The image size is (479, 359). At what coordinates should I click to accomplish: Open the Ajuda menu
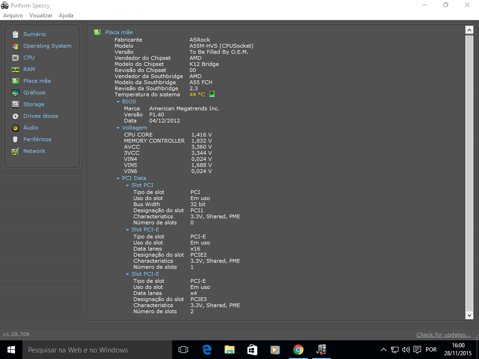pos(66,15)
